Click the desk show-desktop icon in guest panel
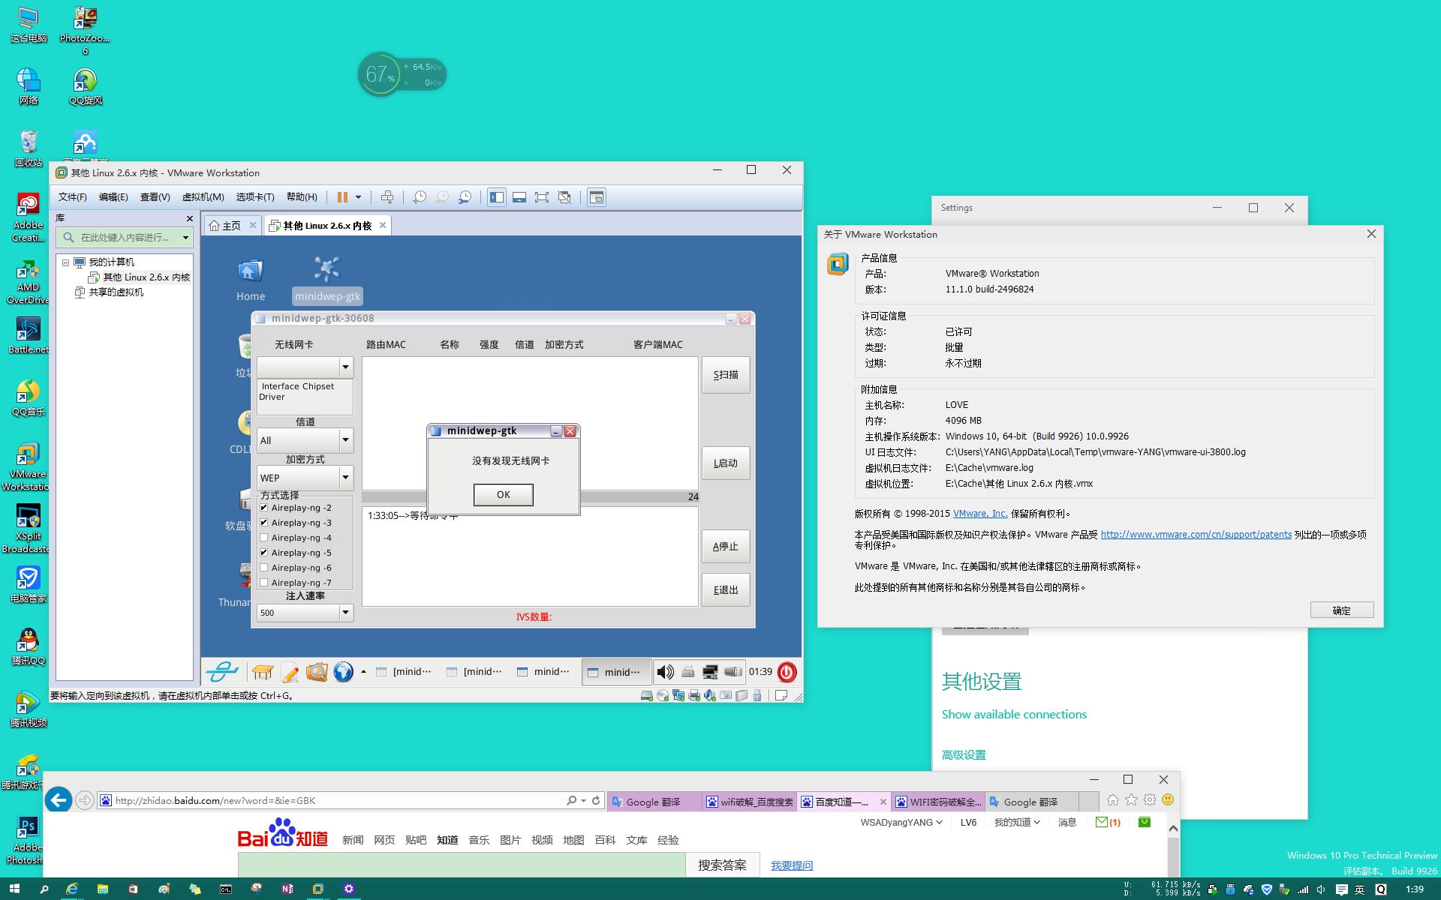This screenshot has height=900, width=1441. (x=263, y=672)
